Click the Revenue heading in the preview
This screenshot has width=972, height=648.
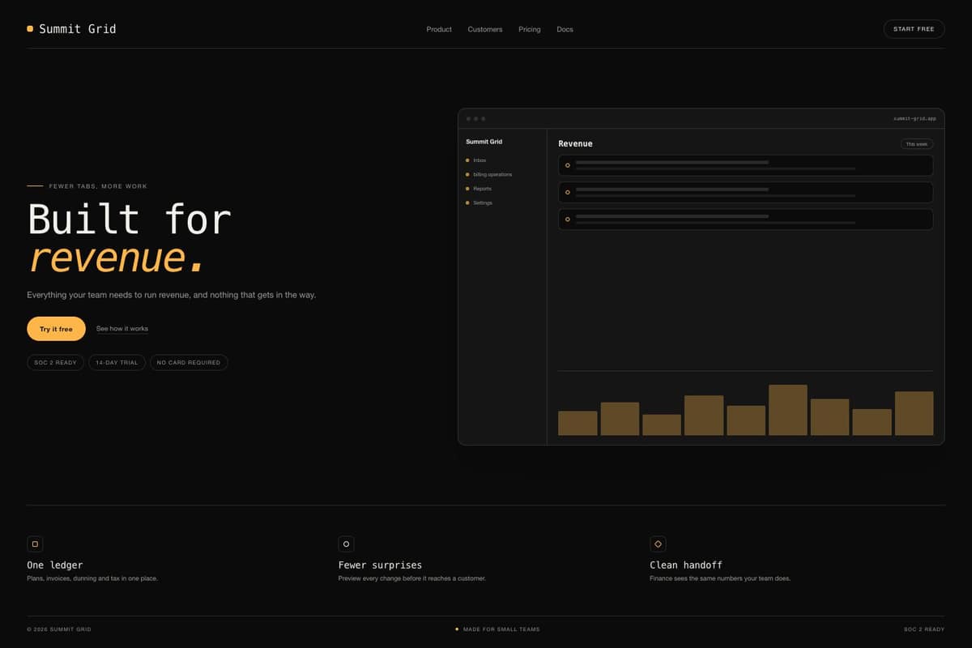575,143
